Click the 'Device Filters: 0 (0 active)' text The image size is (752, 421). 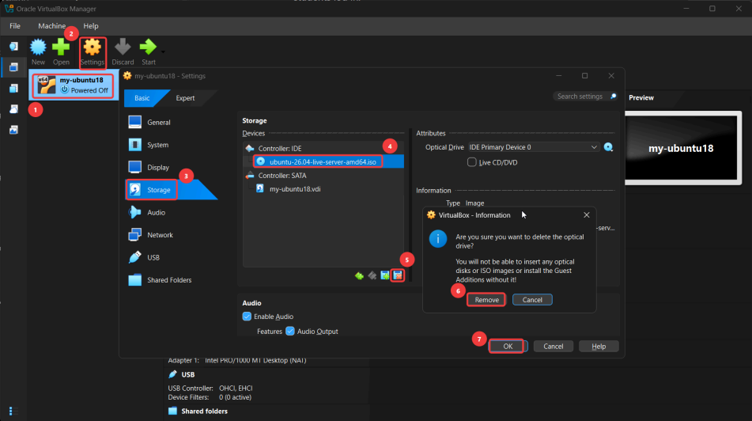point(210,397)
